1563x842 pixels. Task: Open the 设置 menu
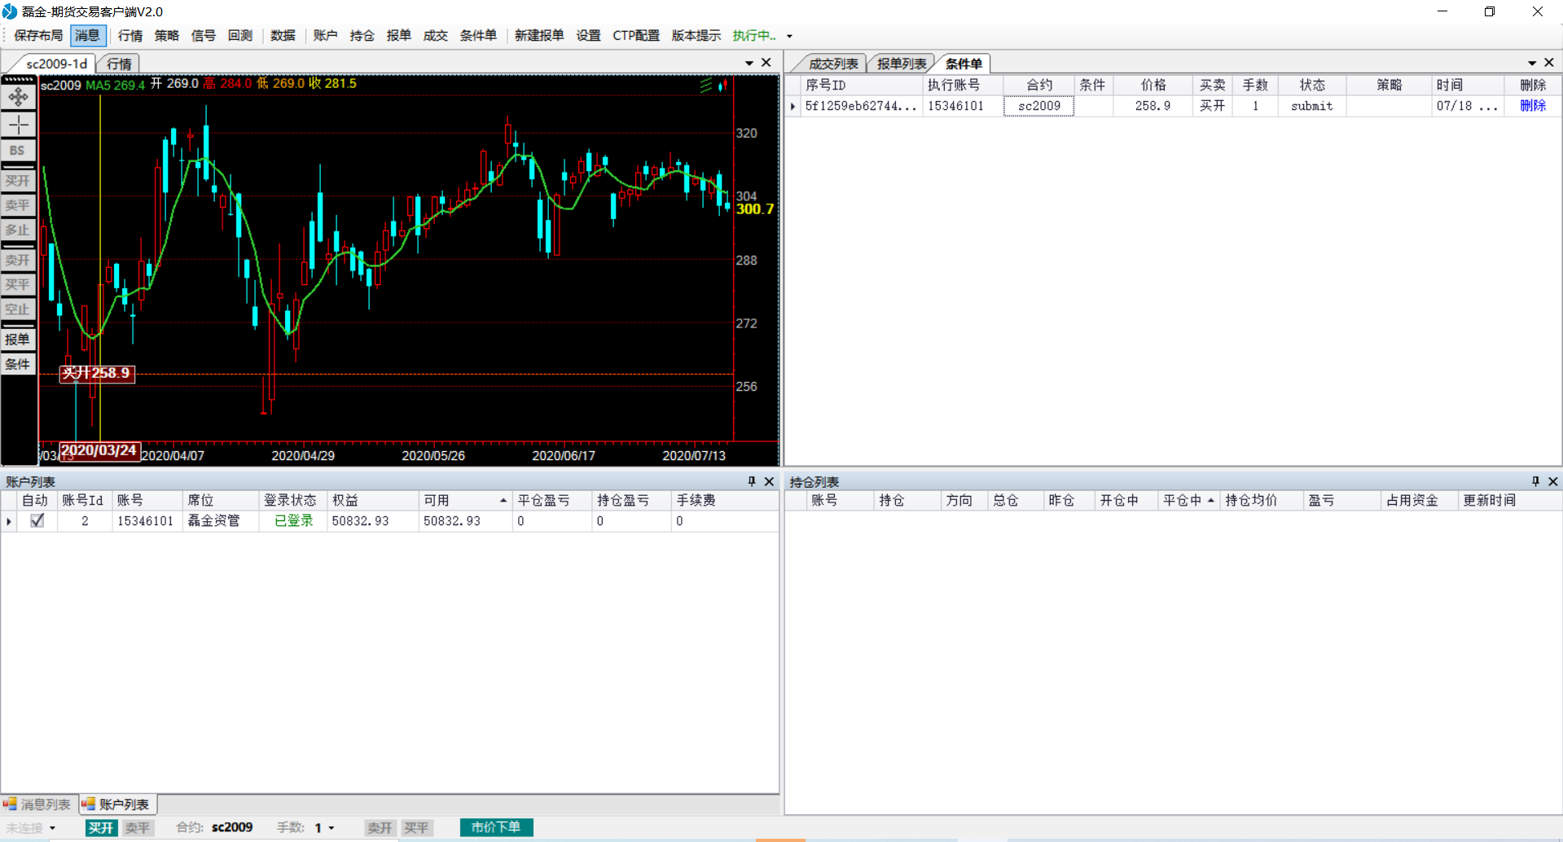pyautogui.click(x=588, y=36)
